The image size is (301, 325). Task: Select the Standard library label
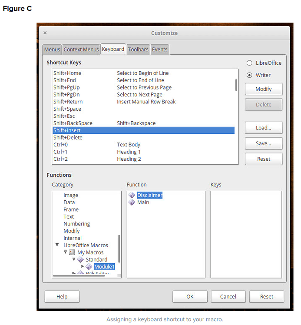pos(96,259)
